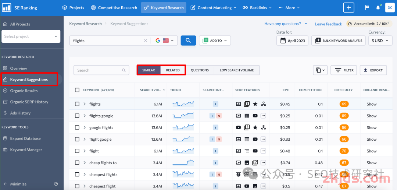Click the table Search filter field
Viewport: 397px width, 190px height.
pos(101,70)
